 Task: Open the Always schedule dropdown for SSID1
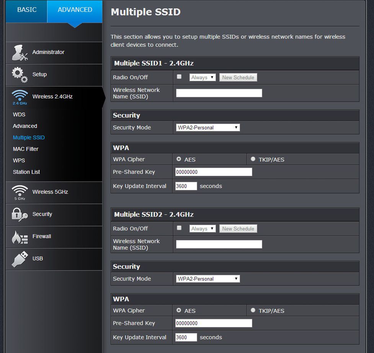(x=203, y=77)
